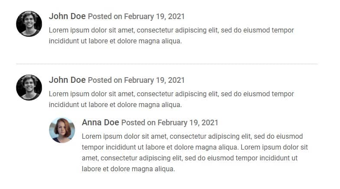Click the posted date next to Anna Doe
The image size is (340, 189).
[170, 123]
